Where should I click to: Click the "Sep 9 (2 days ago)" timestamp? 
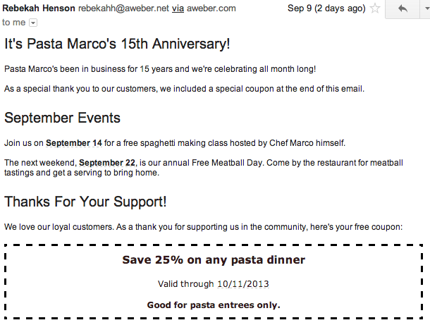pyautogui.click(x=326, y=8)
